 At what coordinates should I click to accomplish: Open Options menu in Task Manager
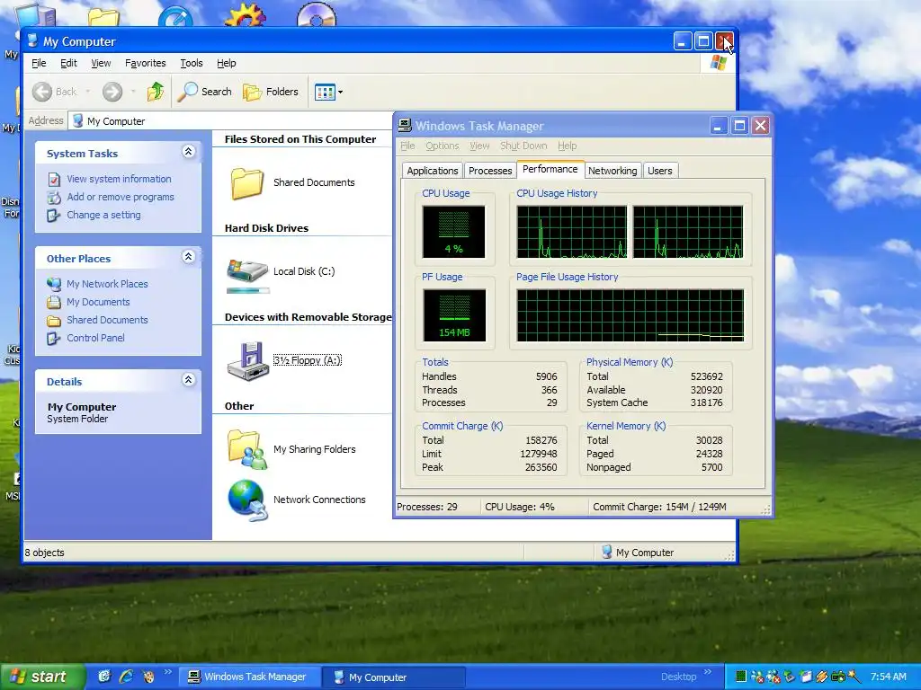(x=443, y=146)
